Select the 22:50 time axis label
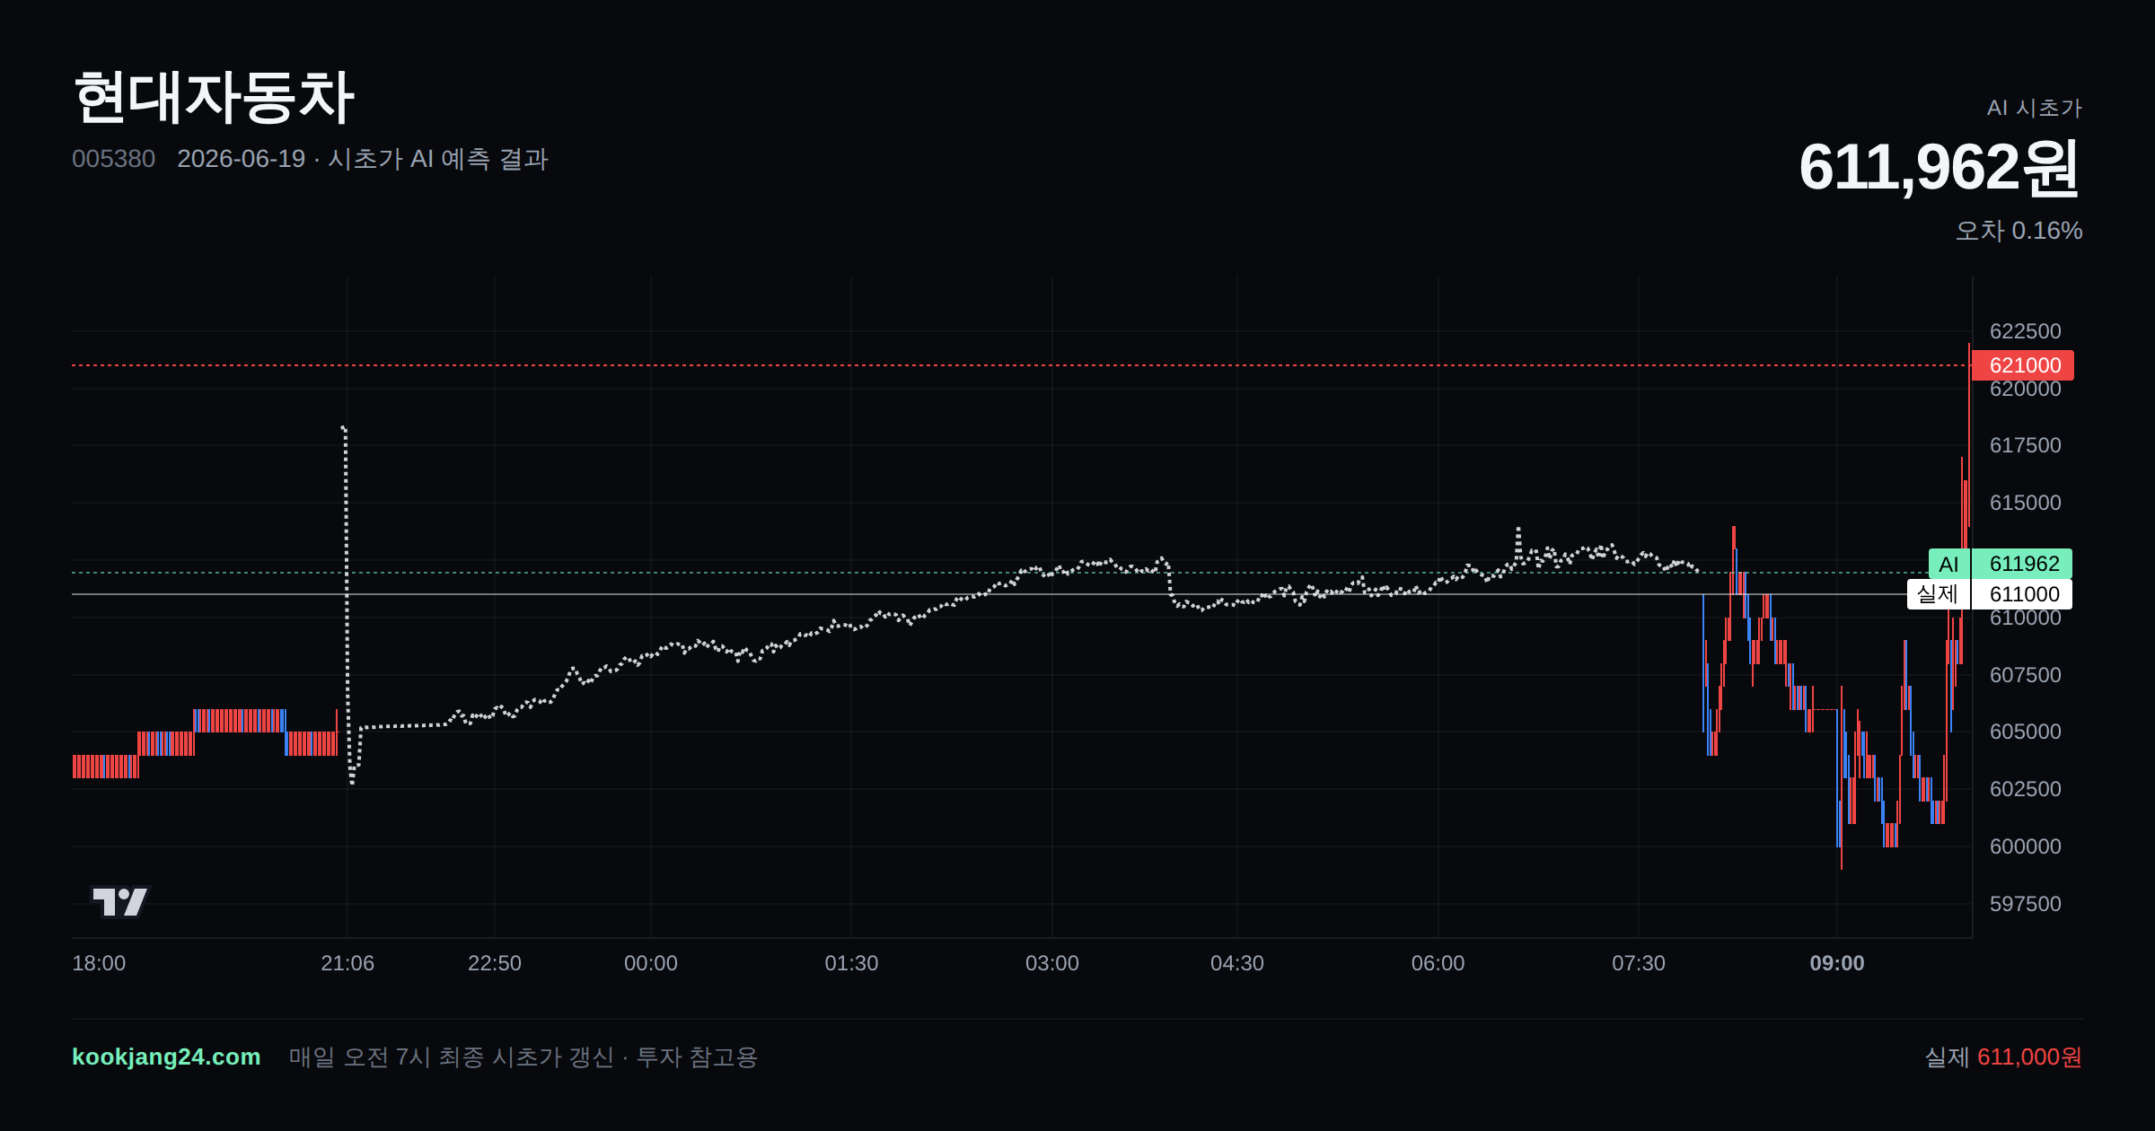This screenshot has height=1131, width=2155. [495, 963]
